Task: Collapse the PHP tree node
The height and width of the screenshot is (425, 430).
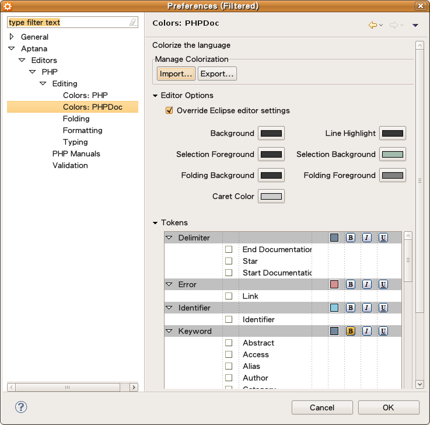Action: 32,72
